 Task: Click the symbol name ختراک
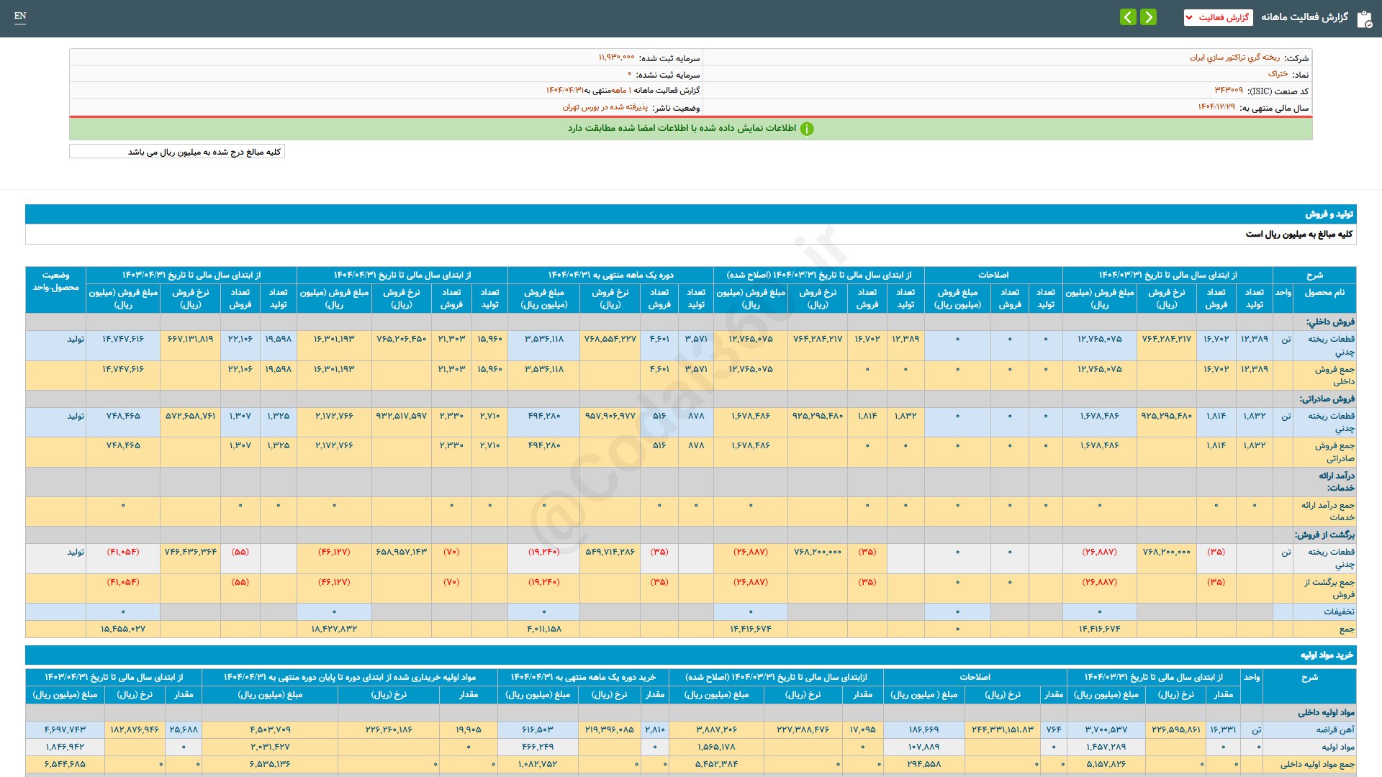pyautogui.click(x=1278, y=74)
